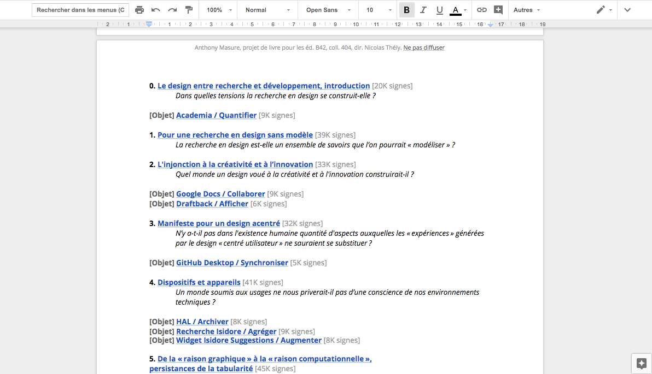Open the Explore button at bottom right
The image size is (652, 374).
point(641,364)
